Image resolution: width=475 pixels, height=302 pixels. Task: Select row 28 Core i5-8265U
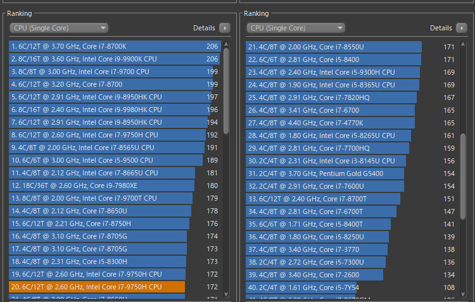click(x=351, y=135)
